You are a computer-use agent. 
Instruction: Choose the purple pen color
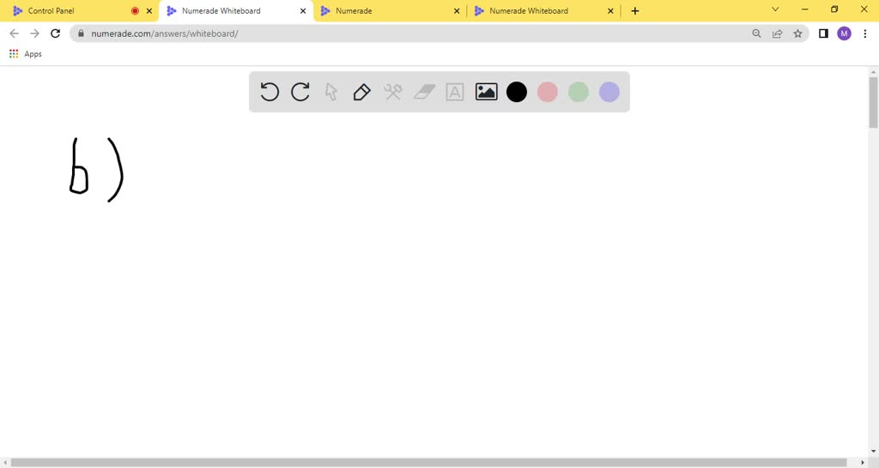point(609,92)
